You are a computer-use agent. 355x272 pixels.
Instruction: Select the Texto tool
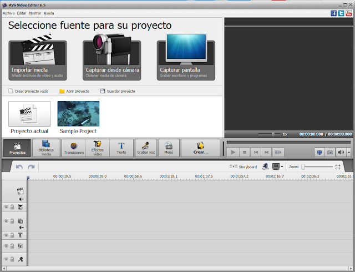pos(121,148)
